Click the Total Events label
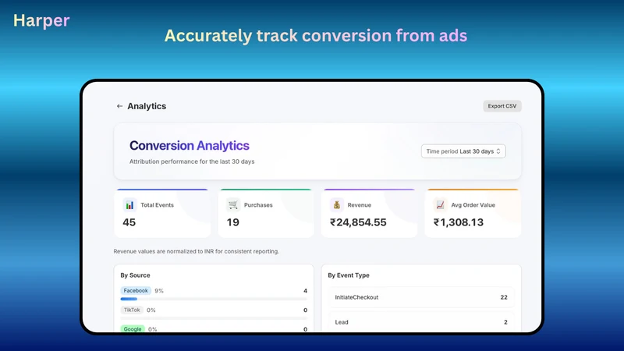 pyautogui.click(x=158, y=205)
